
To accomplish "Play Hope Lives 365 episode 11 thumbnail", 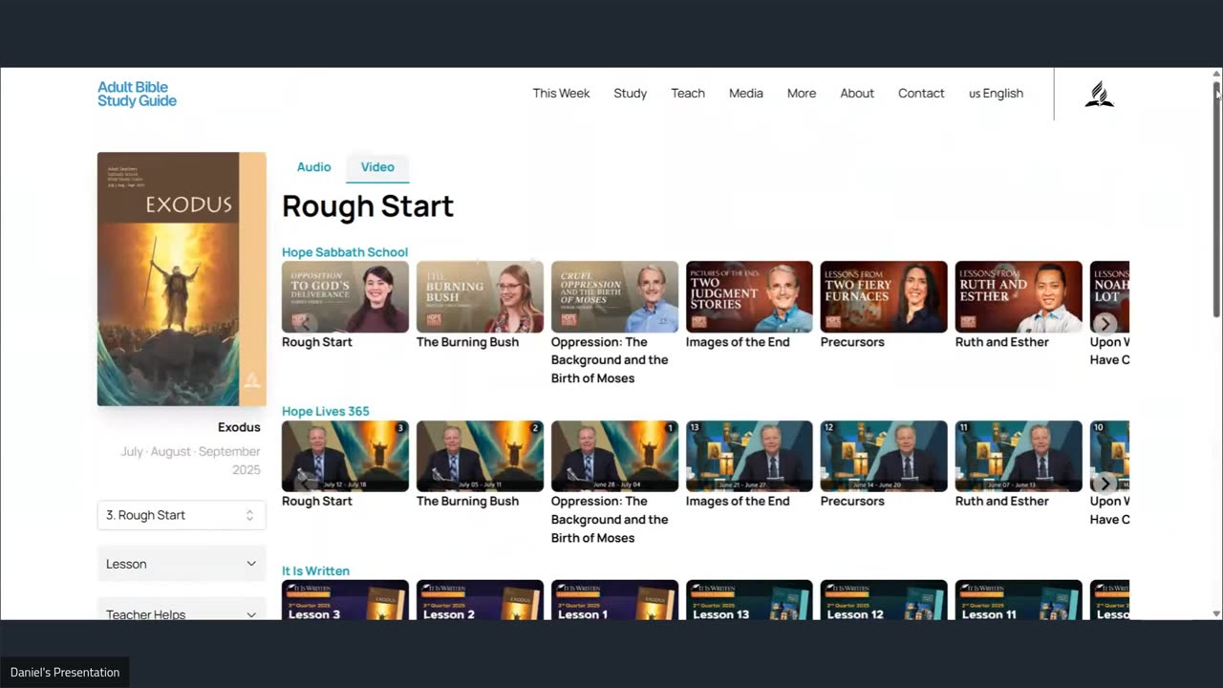I will tap(1019, 456).
